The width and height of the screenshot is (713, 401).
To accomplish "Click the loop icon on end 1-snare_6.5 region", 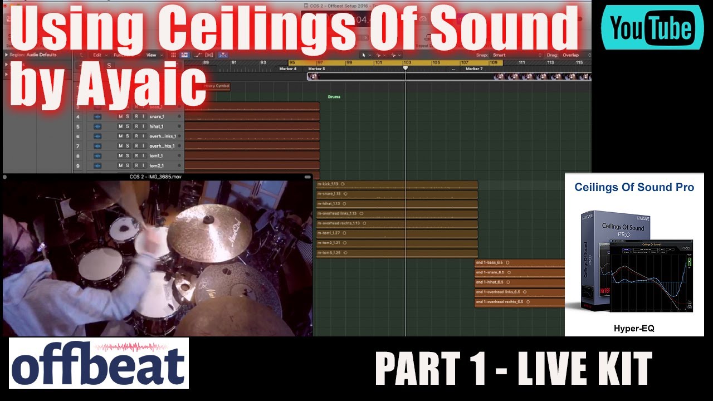I will (x=509, y=272).
